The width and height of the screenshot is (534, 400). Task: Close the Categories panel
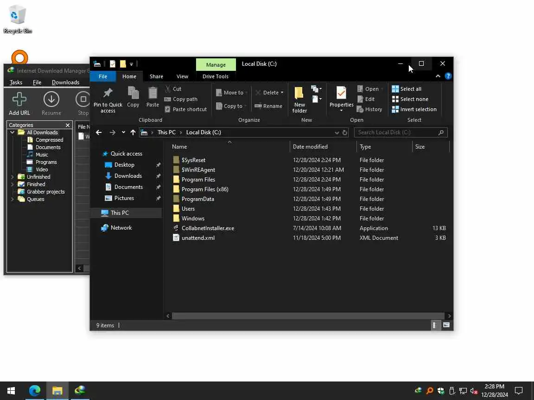pyautogui.click(x=67, y=125)
